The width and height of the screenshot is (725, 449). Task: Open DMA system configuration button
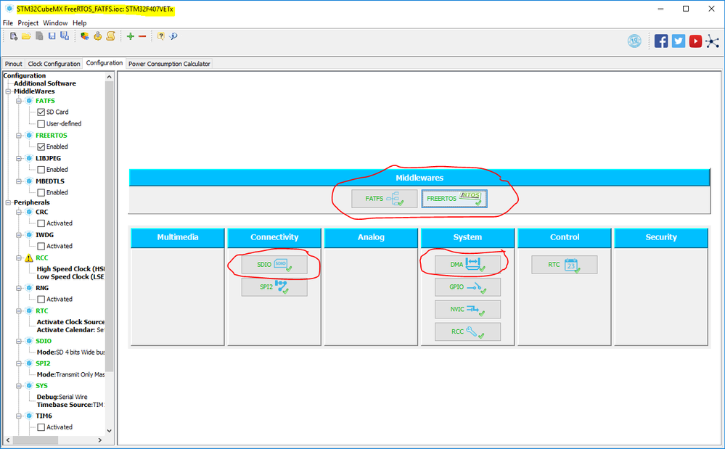point(467,265)
